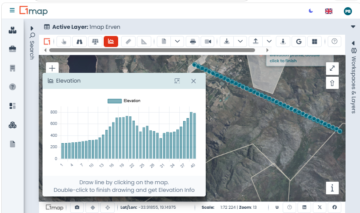Open the briefcase sidebar icon
The width and height of the screenshot is (360, 213).
click(x=12, y=49)
